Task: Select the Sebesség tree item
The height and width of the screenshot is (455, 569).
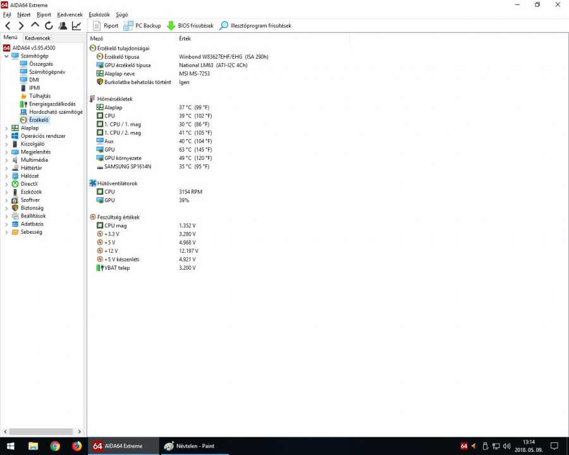Action: coord(27,232)
